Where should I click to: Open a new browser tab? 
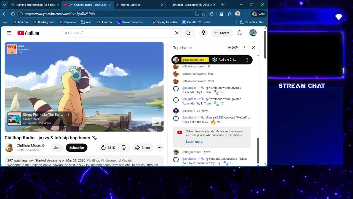[x=223, y=5]
